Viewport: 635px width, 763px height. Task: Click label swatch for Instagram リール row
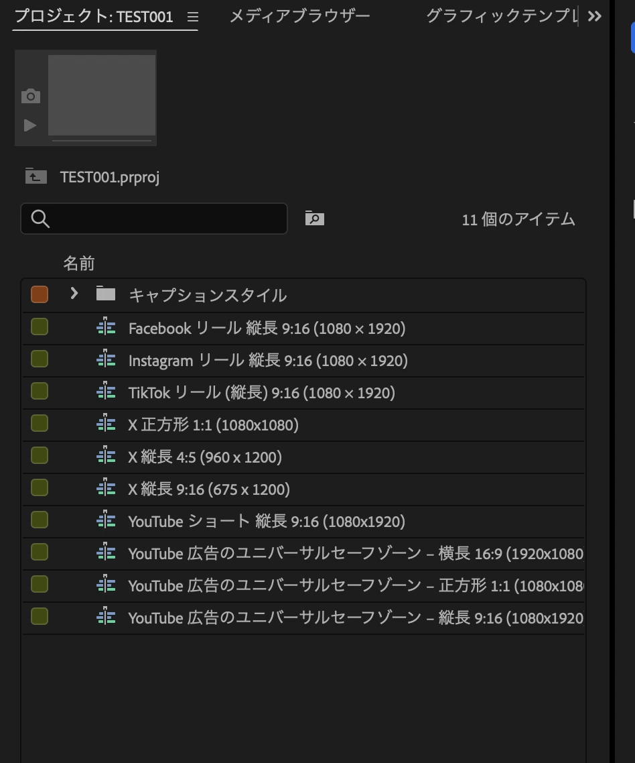40,359
